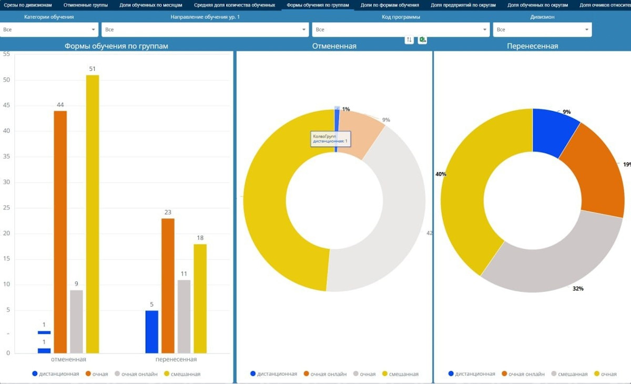Click orange очная онлайн legend dot under Отмененная
Screen dimensions: 631x384
point(305,374)
